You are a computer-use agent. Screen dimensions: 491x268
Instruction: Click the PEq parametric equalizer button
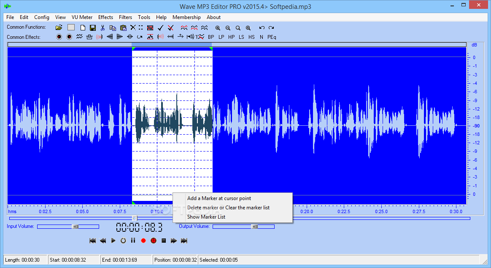click(x=272, y=37)
